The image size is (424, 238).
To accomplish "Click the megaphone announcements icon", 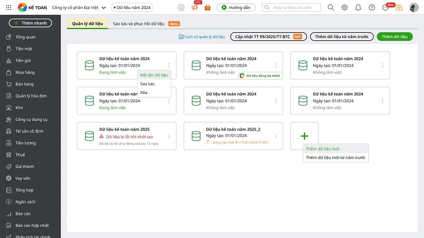I will tap(195, 7).
